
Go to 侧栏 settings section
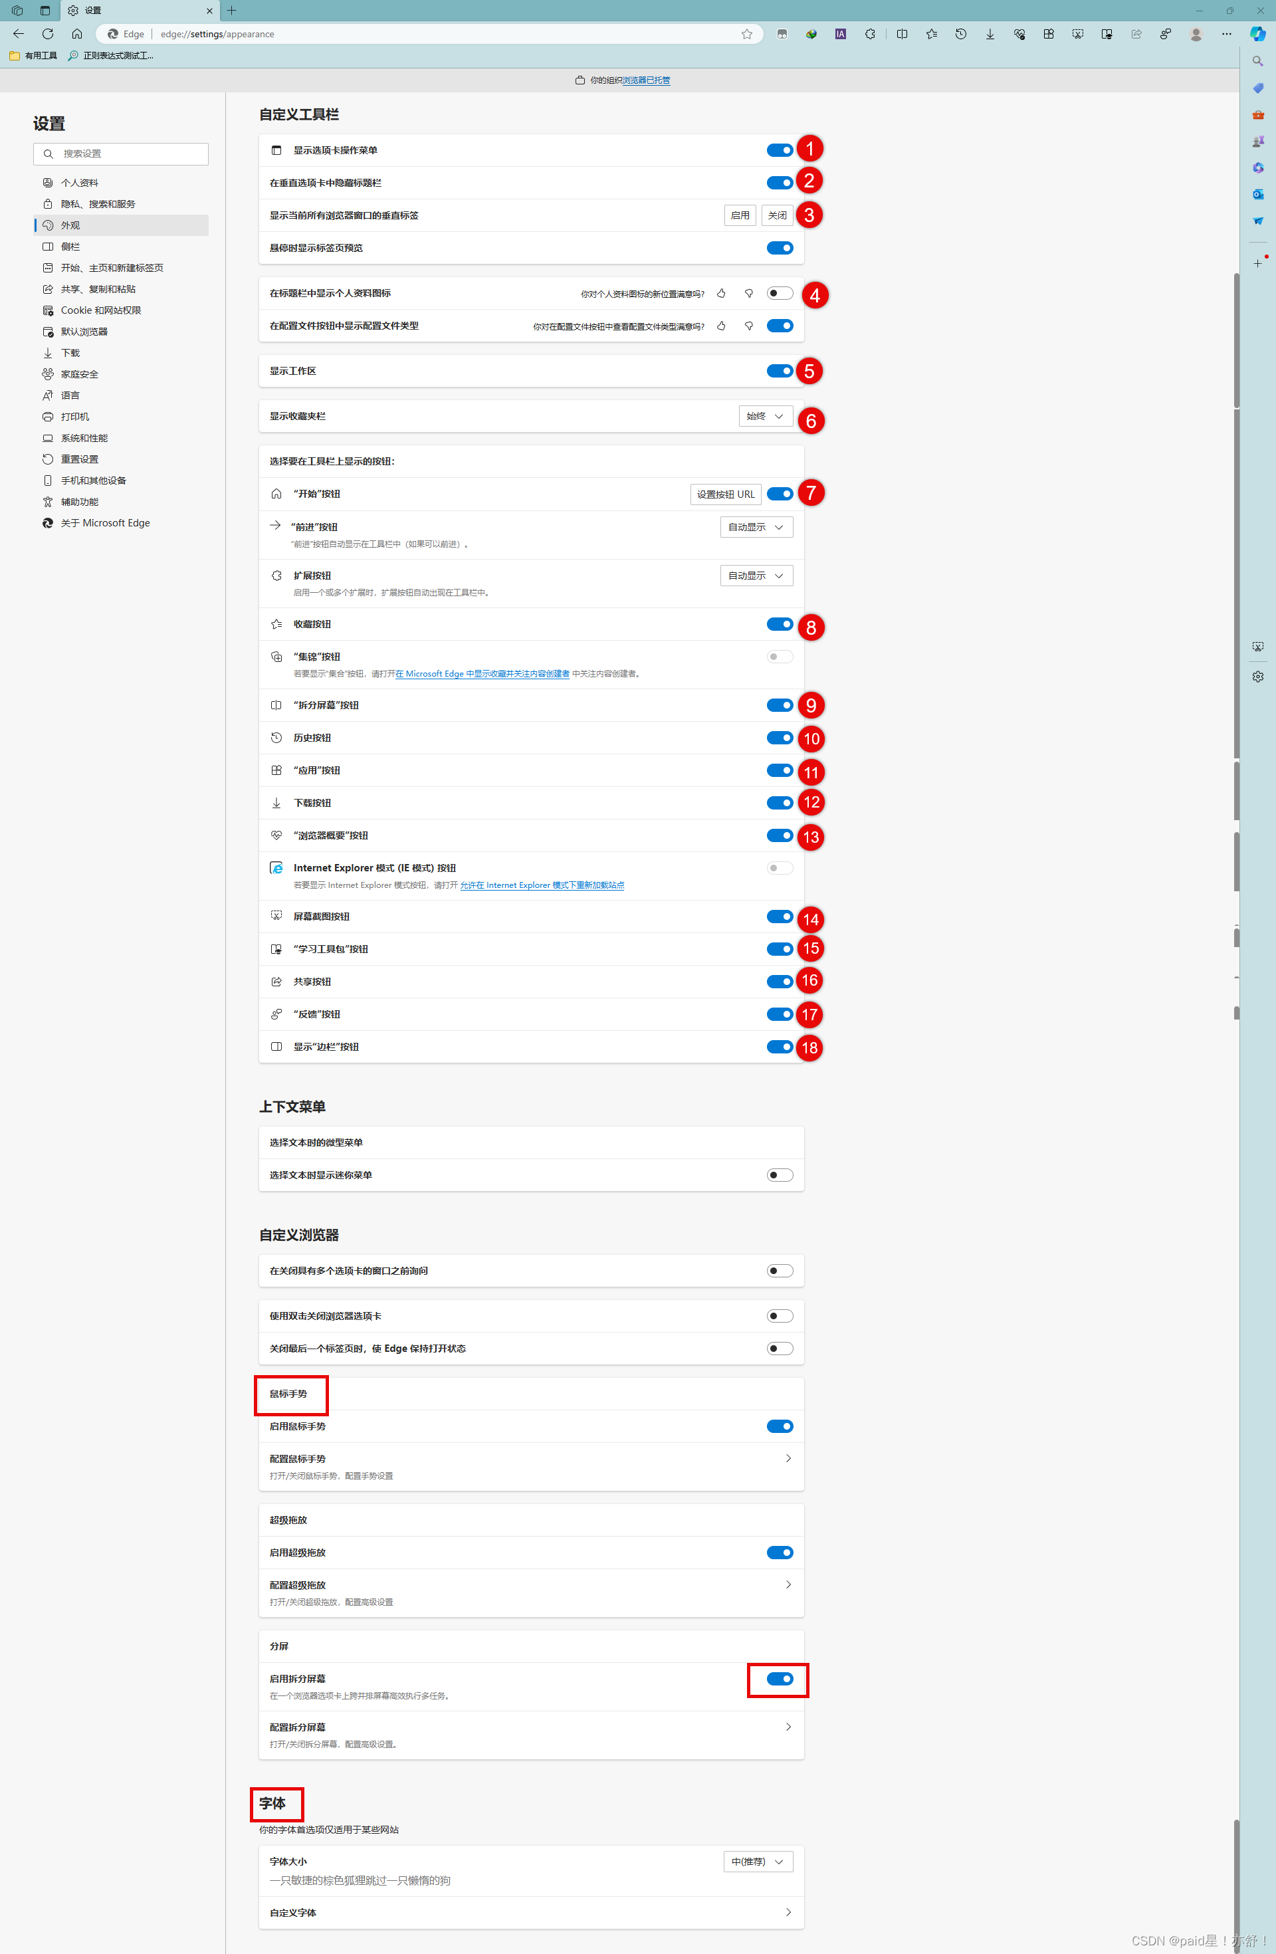[70, 247]
